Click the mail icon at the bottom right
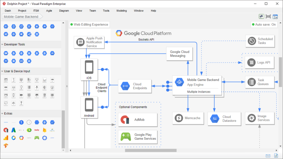The image size is (283, 159). click(x=268, y=155)
